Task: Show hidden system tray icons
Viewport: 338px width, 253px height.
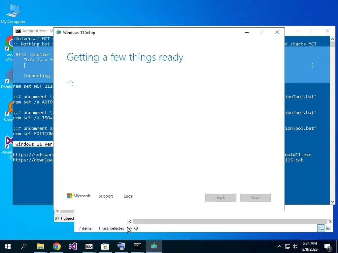Action: (x=279, y=246)
